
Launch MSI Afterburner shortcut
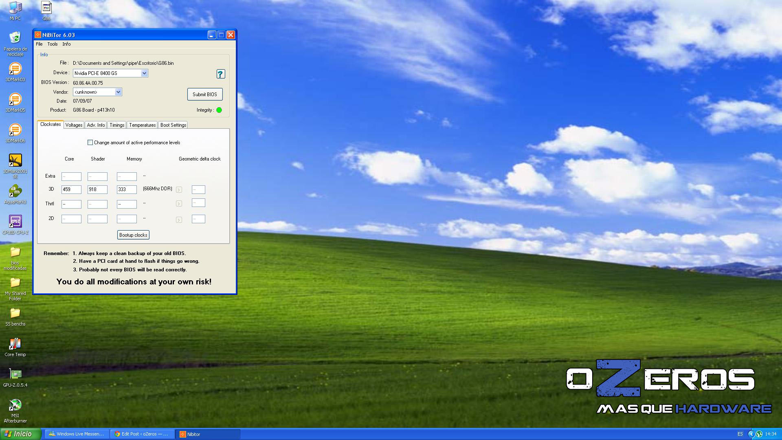(x=15, y=411)
